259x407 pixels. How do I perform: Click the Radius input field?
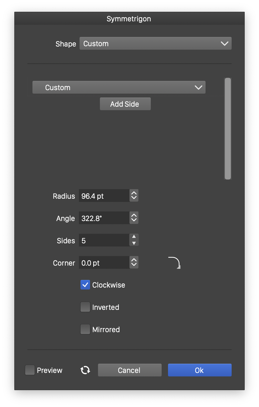click(x=104, y=196)
